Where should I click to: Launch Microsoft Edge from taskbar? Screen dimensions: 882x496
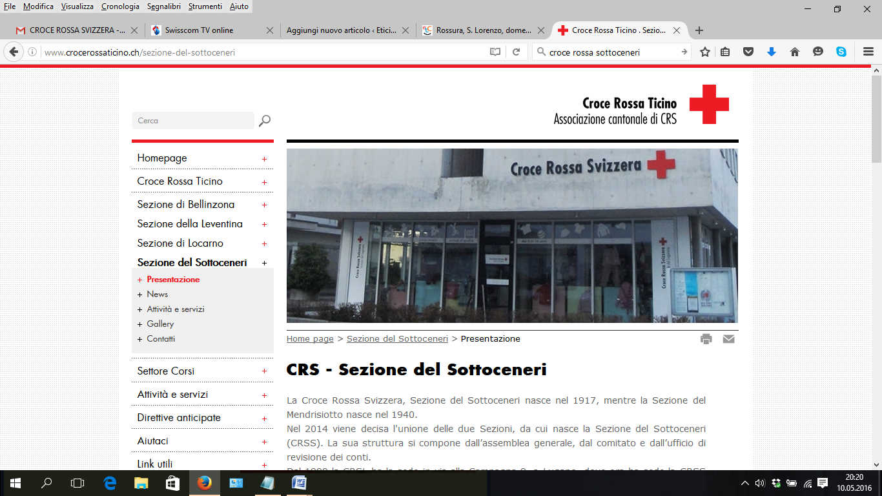(110, 483)
